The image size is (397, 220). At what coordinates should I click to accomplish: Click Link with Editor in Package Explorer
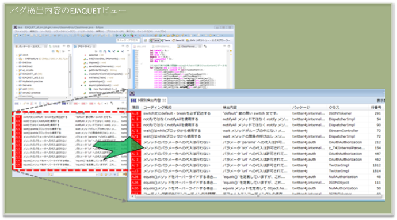point(58,51)
